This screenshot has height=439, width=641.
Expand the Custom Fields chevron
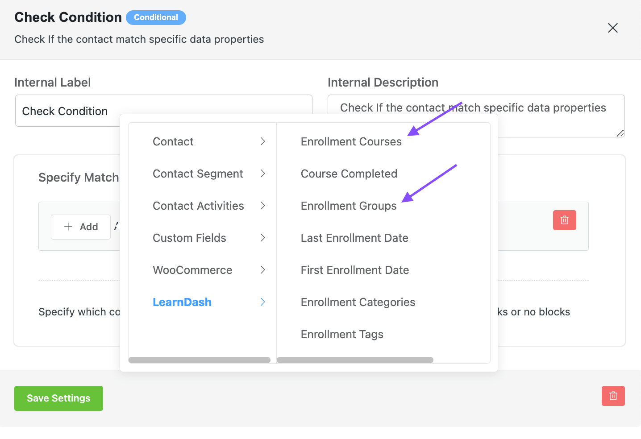262,238
